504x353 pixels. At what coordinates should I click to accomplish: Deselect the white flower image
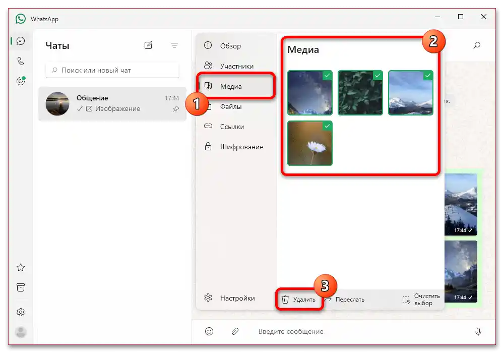pos(310,143)
